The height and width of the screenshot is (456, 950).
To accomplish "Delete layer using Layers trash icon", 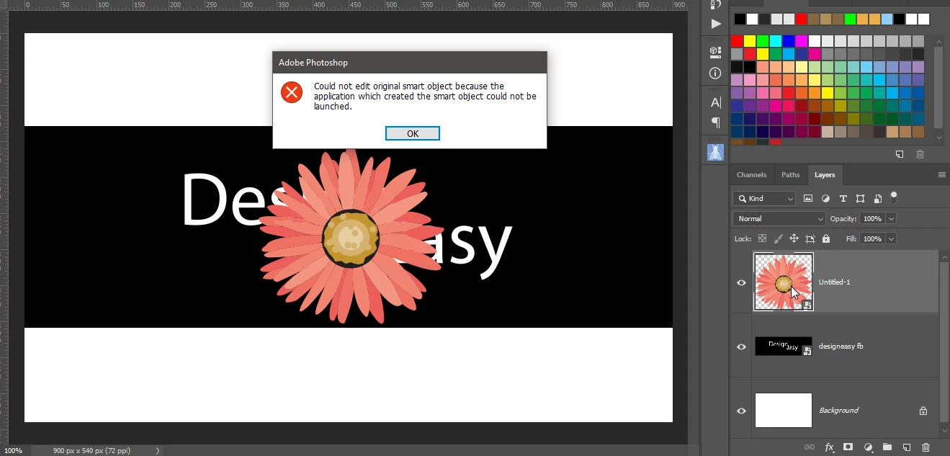I will [x=926, y=447].
